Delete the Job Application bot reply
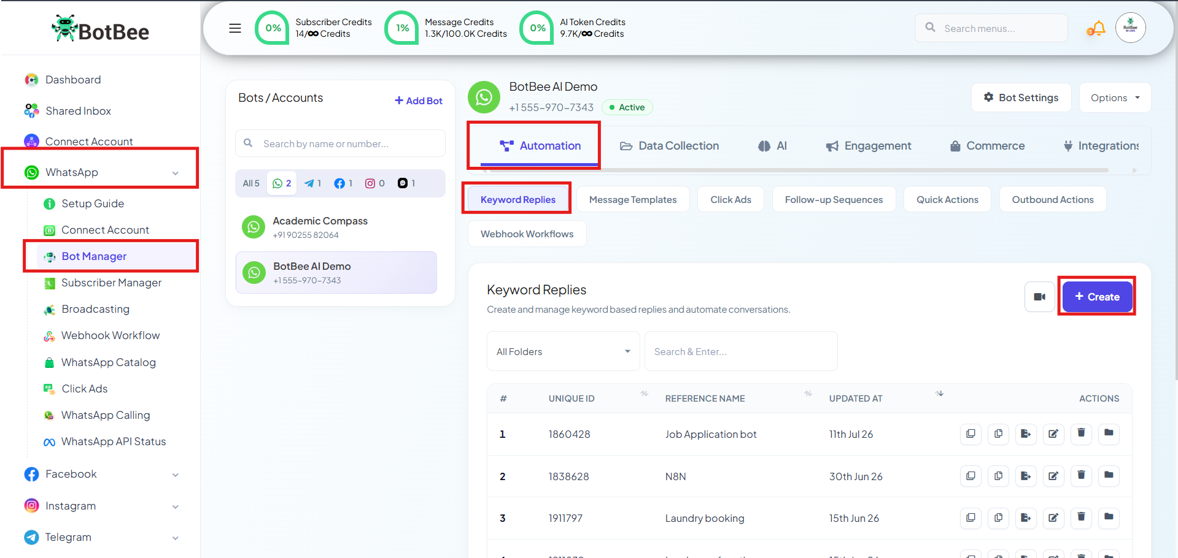The image size is (1178, 558). (1081, 434)
